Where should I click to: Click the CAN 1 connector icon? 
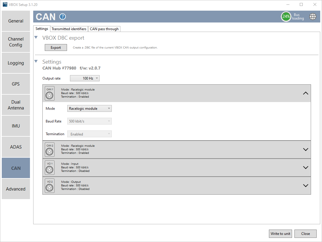[x=50, y=93]
